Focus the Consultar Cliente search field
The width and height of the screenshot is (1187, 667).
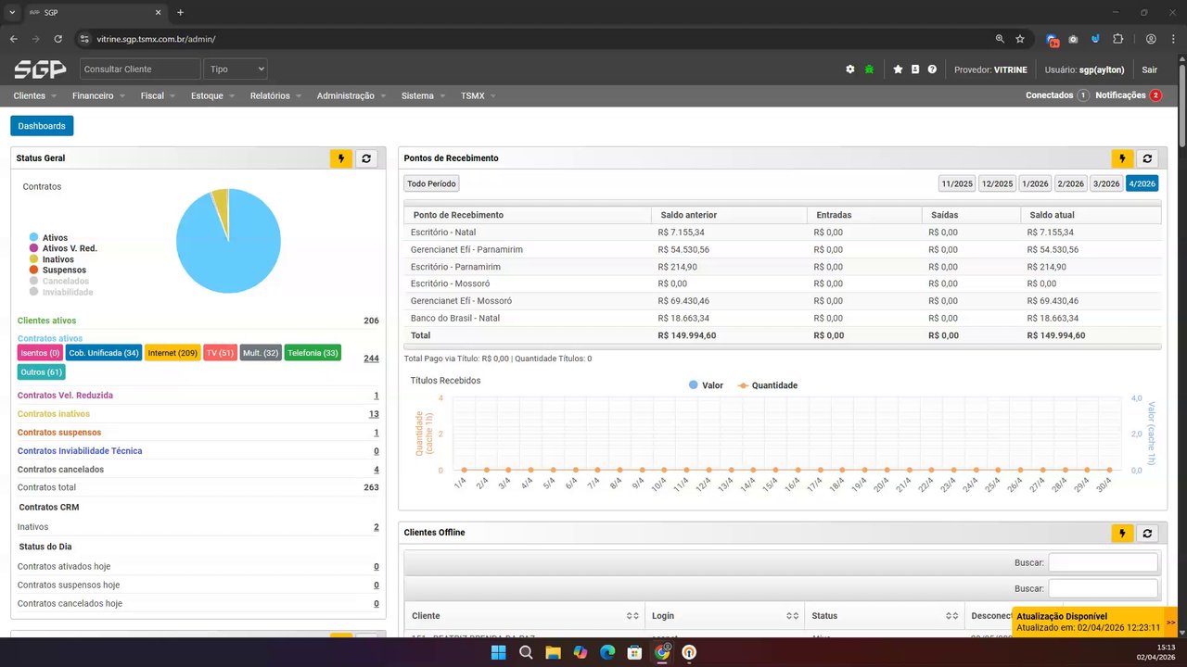click(140, 69)
